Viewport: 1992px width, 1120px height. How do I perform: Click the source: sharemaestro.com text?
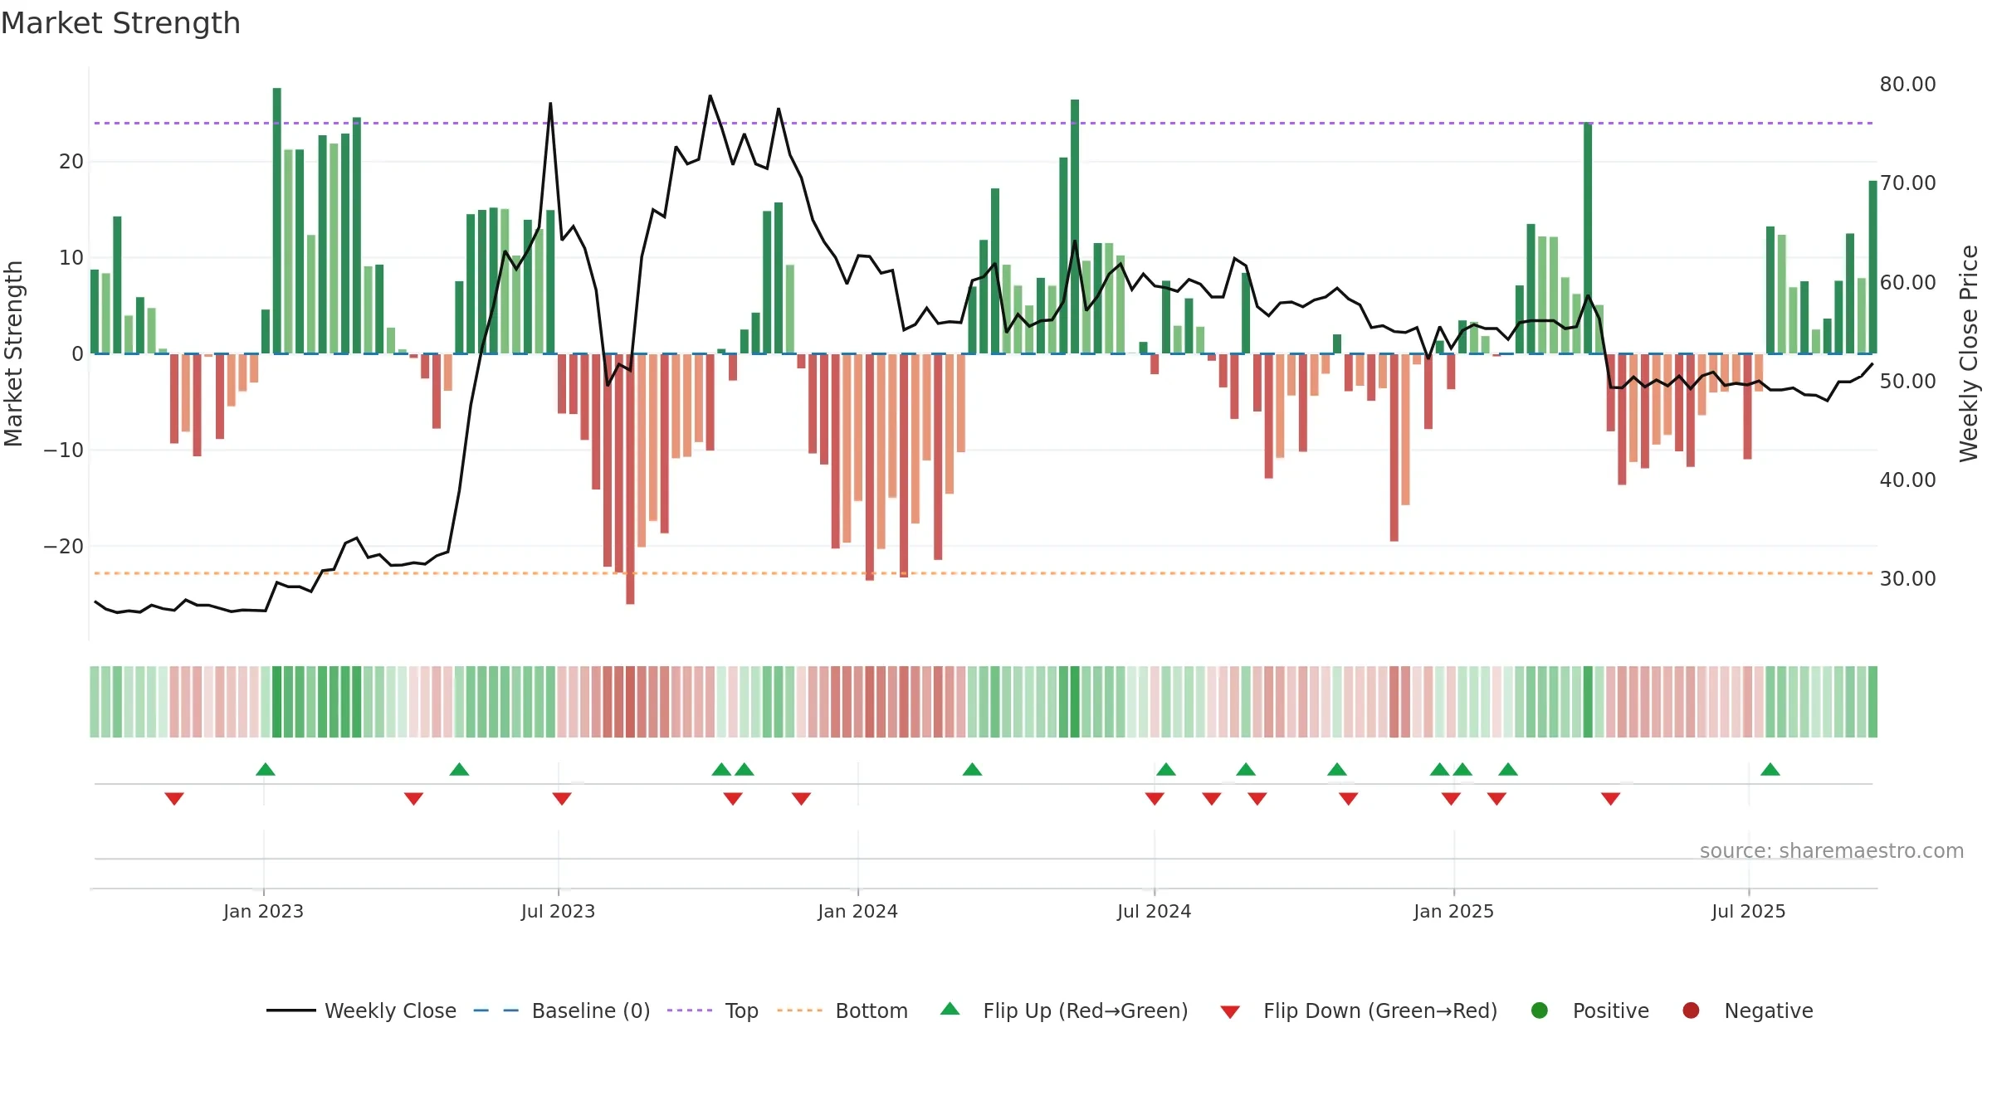click(x=1831, y=850)
